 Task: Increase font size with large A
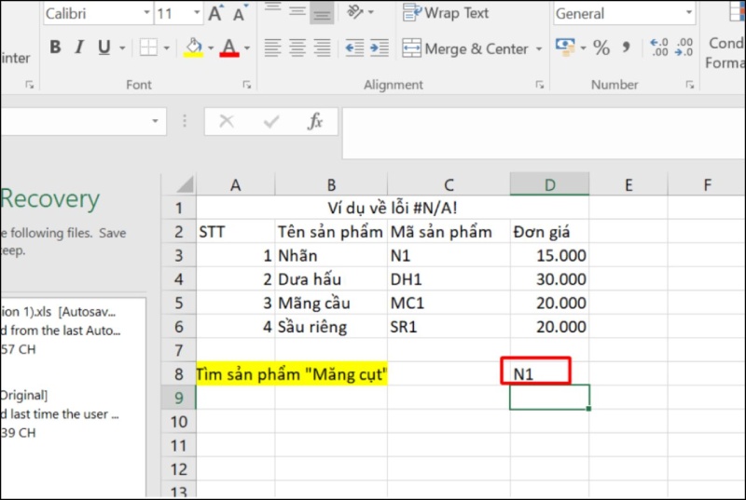[215, 13]
